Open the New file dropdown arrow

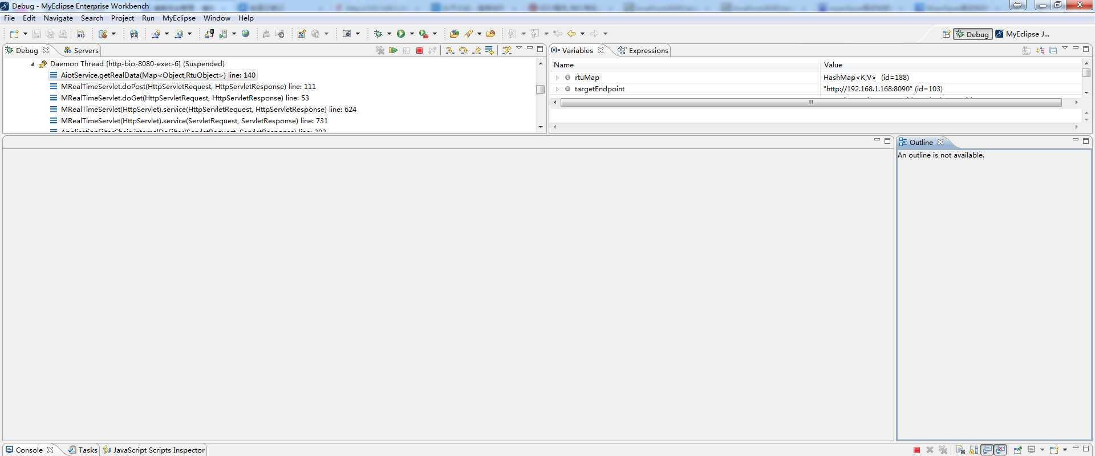click(x=25, y=34)
